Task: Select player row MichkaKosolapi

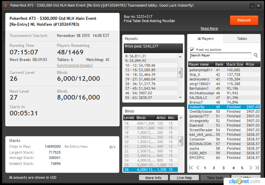Action: [x=224, y=93]
